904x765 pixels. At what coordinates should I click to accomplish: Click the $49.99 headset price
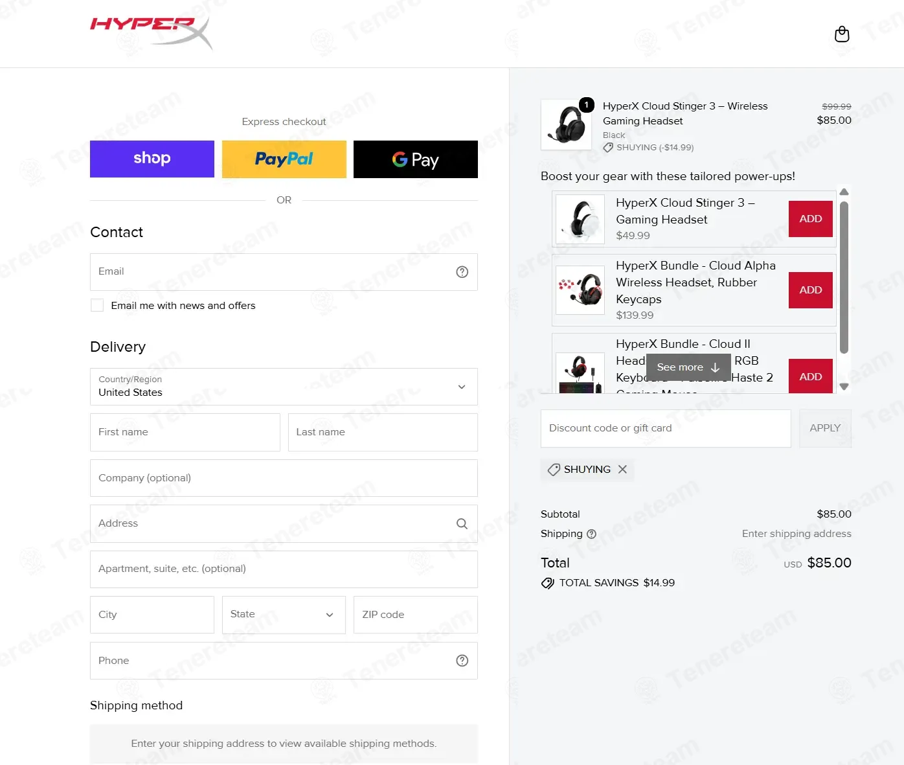click(633, 236)
